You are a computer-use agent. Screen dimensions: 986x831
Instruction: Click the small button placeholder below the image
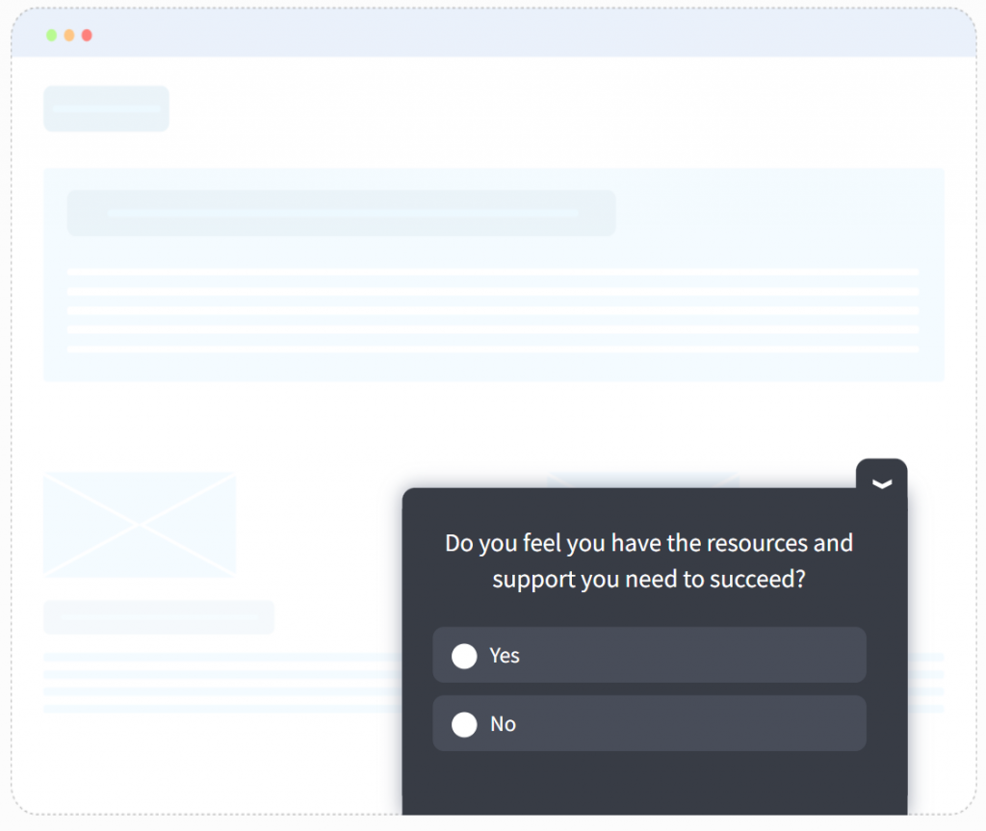pyautogui.click(x=158, y=617)
